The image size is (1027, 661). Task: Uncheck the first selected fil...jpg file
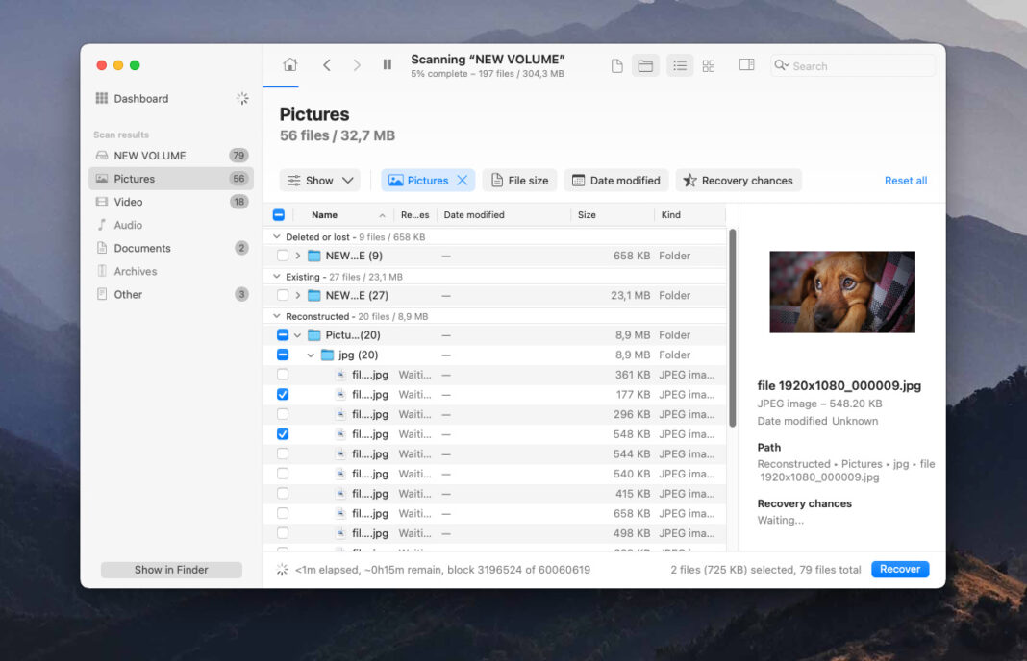tap(282, 394)
